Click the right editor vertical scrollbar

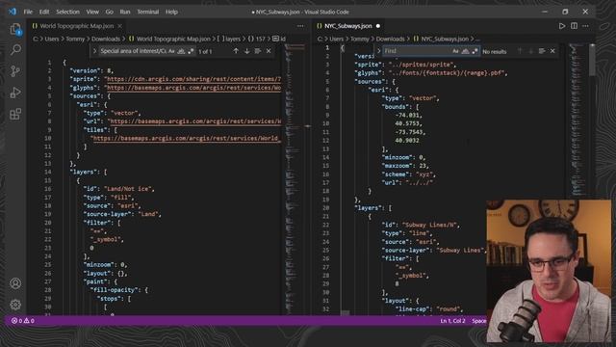coord(592,60)
